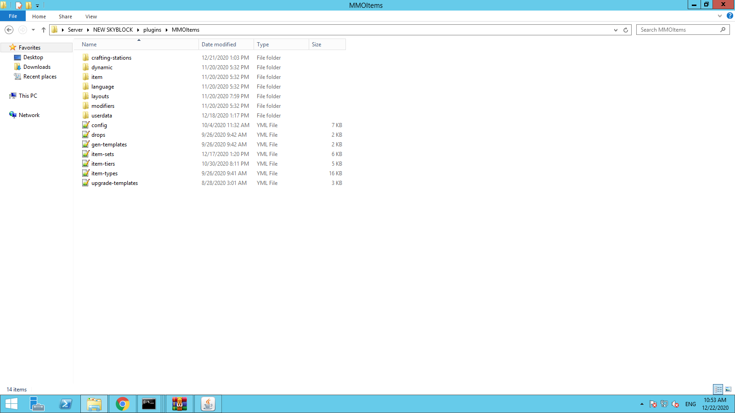This screenshot has height=413, width=735.
Task: Open WinRAR from the taskbar
Action: point(180,404)
